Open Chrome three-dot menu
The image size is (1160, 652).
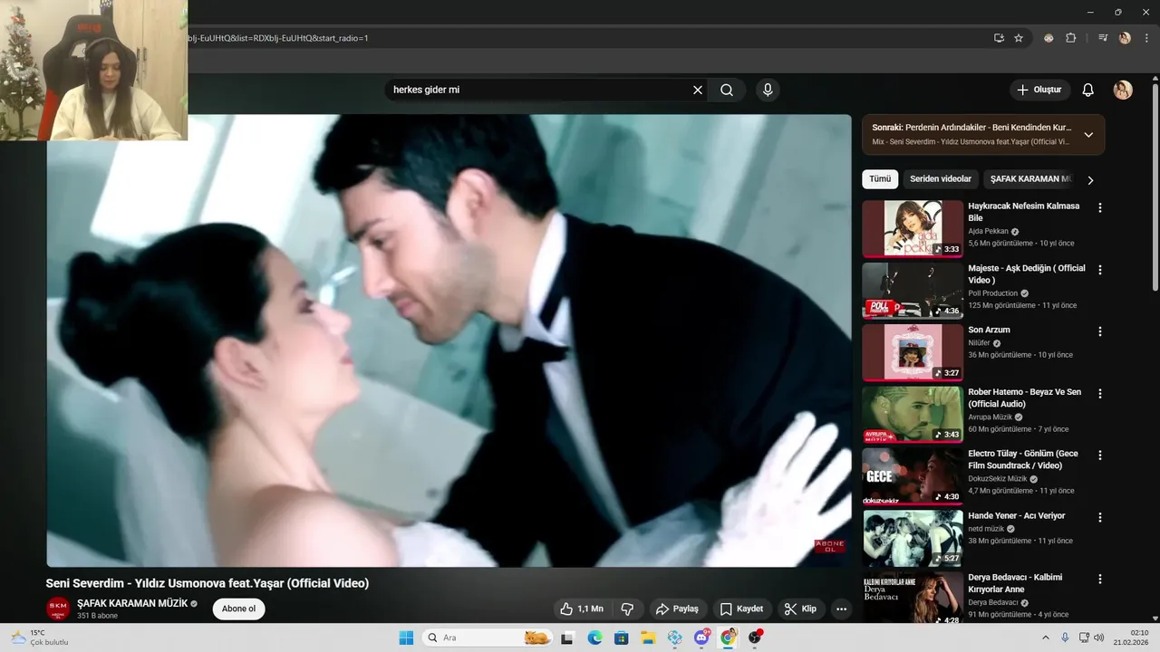pos(1145,38)
